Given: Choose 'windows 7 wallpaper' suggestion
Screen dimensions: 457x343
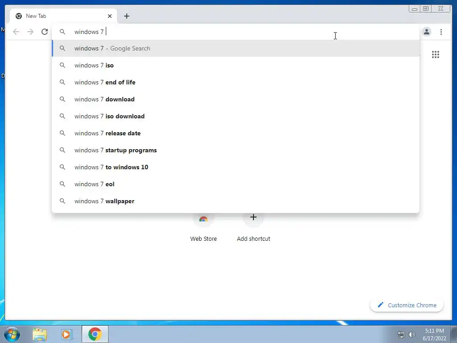Looking at the screenshot, I should pyautogui.click(x=236, y=201).
